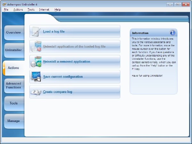Switch to the Overview tab
Screen dimensions: 192x144
14,33
